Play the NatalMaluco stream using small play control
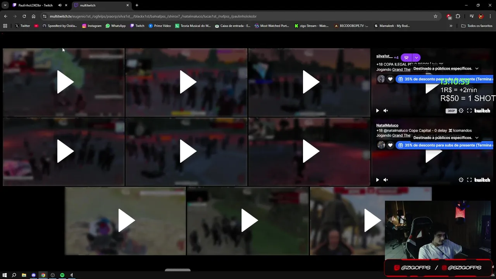This screenshot has width=496, height=279. (377, 180)
